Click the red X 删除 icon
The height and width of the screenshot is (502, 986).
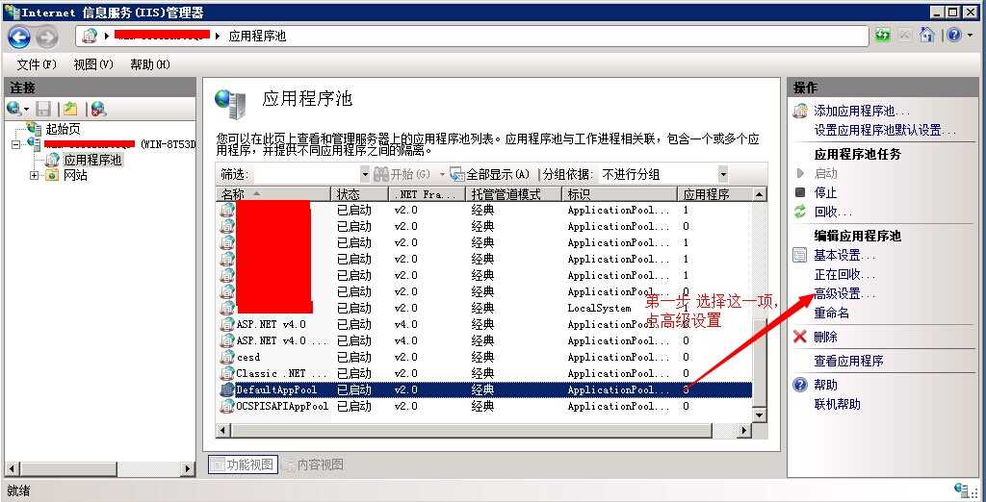point(800,337)
